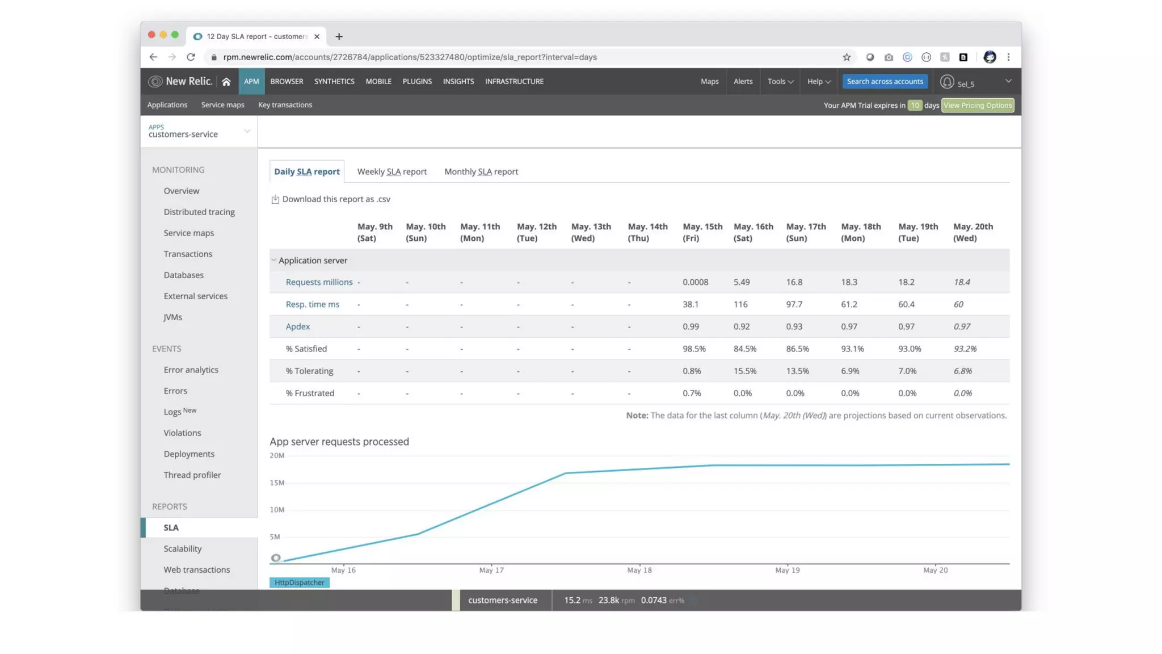Open the Monthly SLA report tab

click(x=481, y=171)
